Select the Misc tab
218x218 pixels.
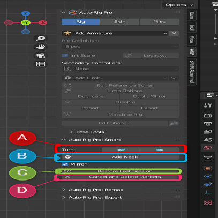pyautogui.click(x=159, y=22)
